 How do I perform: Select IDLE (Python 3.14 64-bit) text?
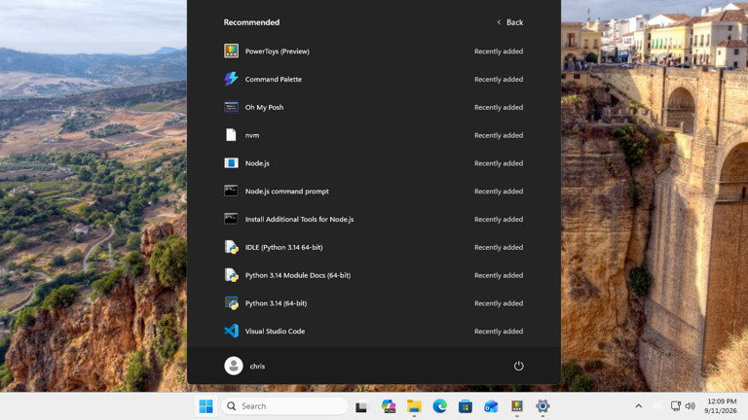click(283, 248)
